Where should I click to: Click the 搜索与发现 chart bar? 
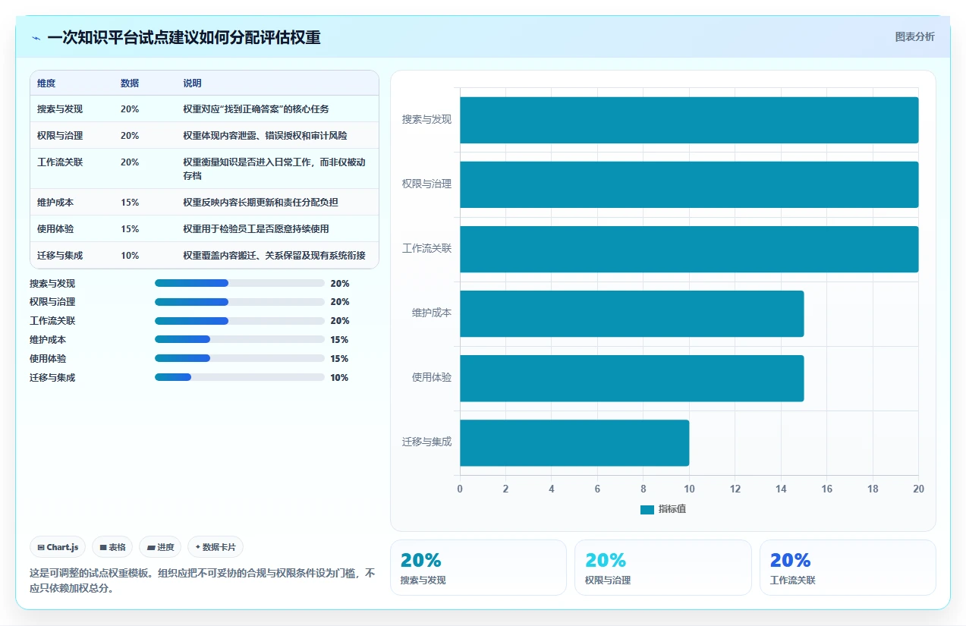689,120
